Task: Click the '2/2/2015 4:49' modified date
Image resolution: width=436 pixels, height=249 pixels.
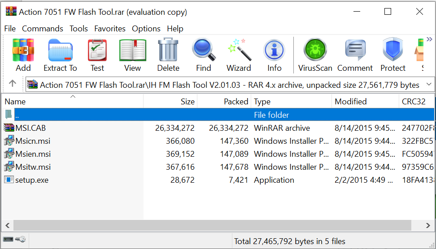Action: pyautogui.click(x=364, y=180)
